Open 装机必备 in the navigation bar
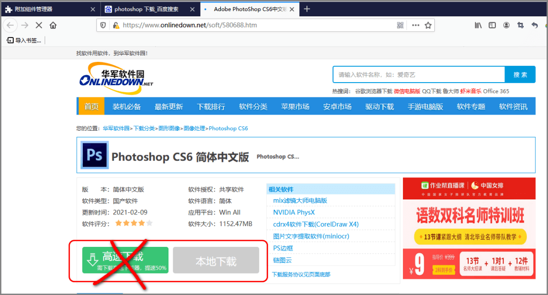 point(126,106)
